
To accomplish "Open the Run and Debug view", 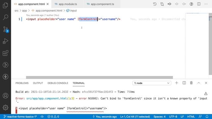I will tap(5, 41).
